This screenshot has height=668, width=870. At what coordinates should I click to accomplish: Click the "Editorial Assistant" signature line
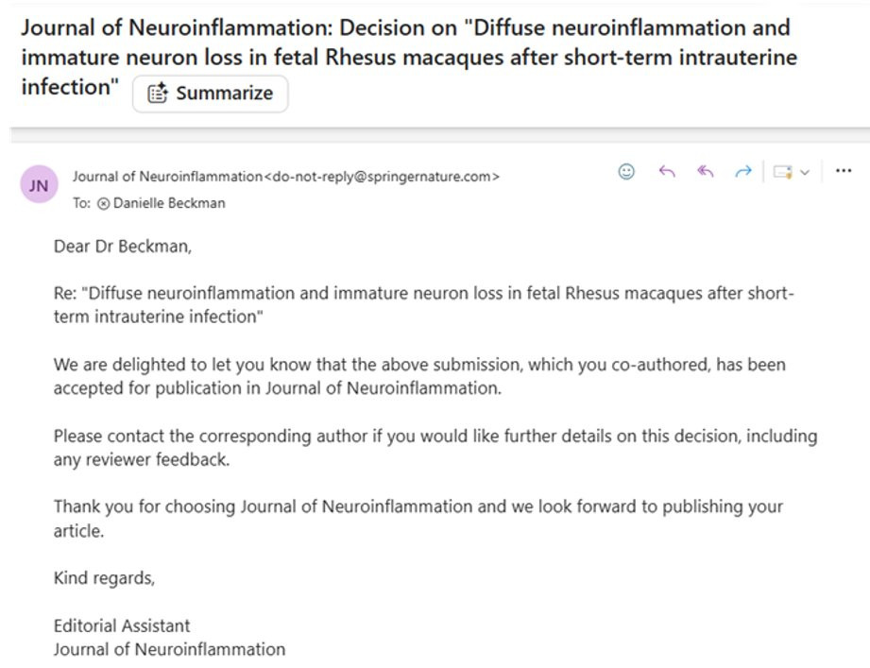tap(122, 625)
